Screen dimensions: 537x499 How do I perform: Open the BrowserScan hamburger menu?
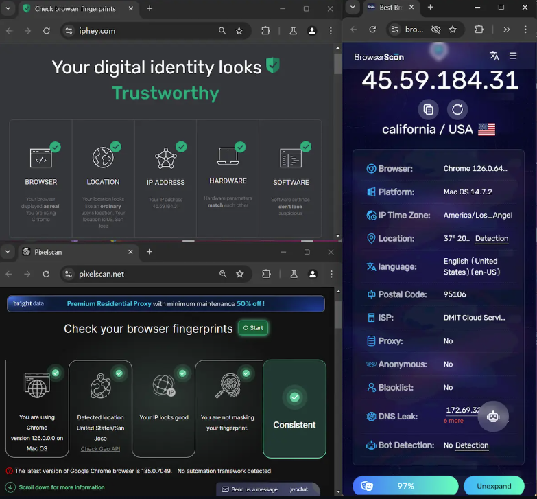(x=513, y=56)
